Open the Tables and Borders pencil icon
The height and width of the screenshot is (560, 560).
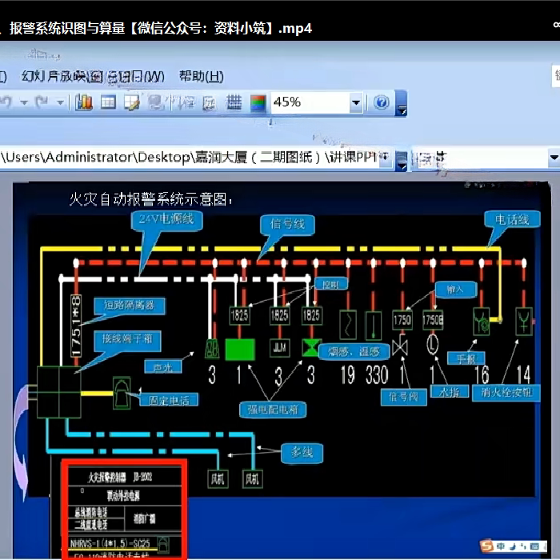click(132, 102)
